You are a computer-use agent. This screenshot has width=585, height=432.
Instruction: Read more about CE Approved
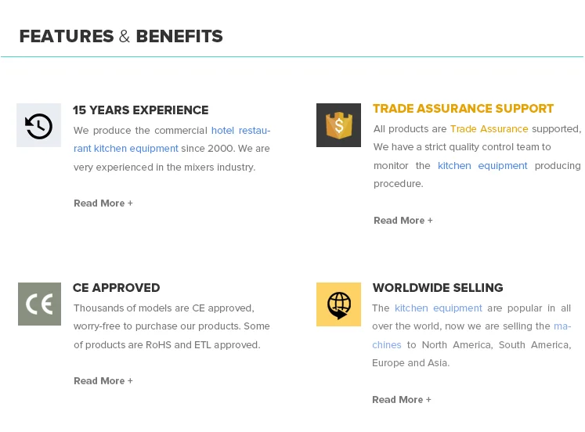(103, 381)
